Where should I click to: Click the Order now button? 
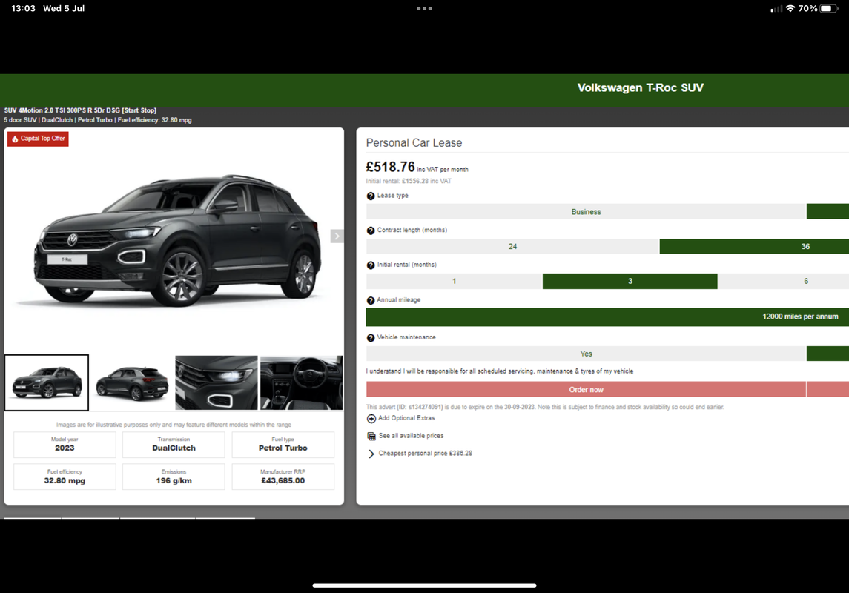coord(586,390)
